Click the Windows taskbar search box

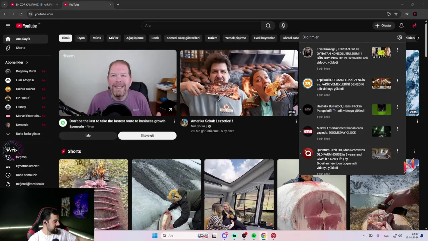coord(185,236)
